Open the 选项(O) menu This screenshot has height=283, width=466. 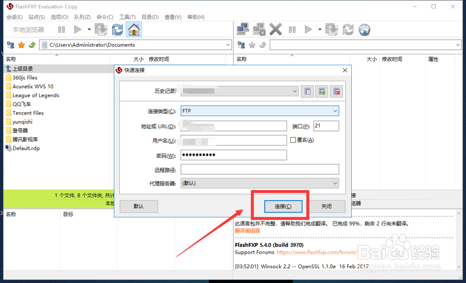point(60,17)
